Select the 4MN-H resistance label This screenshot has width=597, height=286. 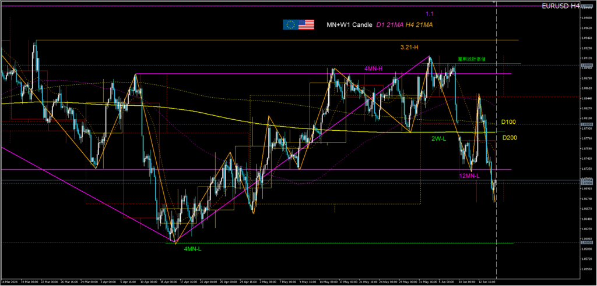pos(373,69)
